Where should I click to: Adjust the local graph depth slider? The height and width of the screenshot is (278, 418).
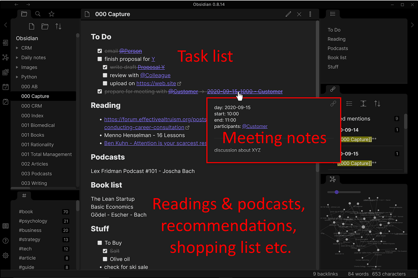point(336,192)
